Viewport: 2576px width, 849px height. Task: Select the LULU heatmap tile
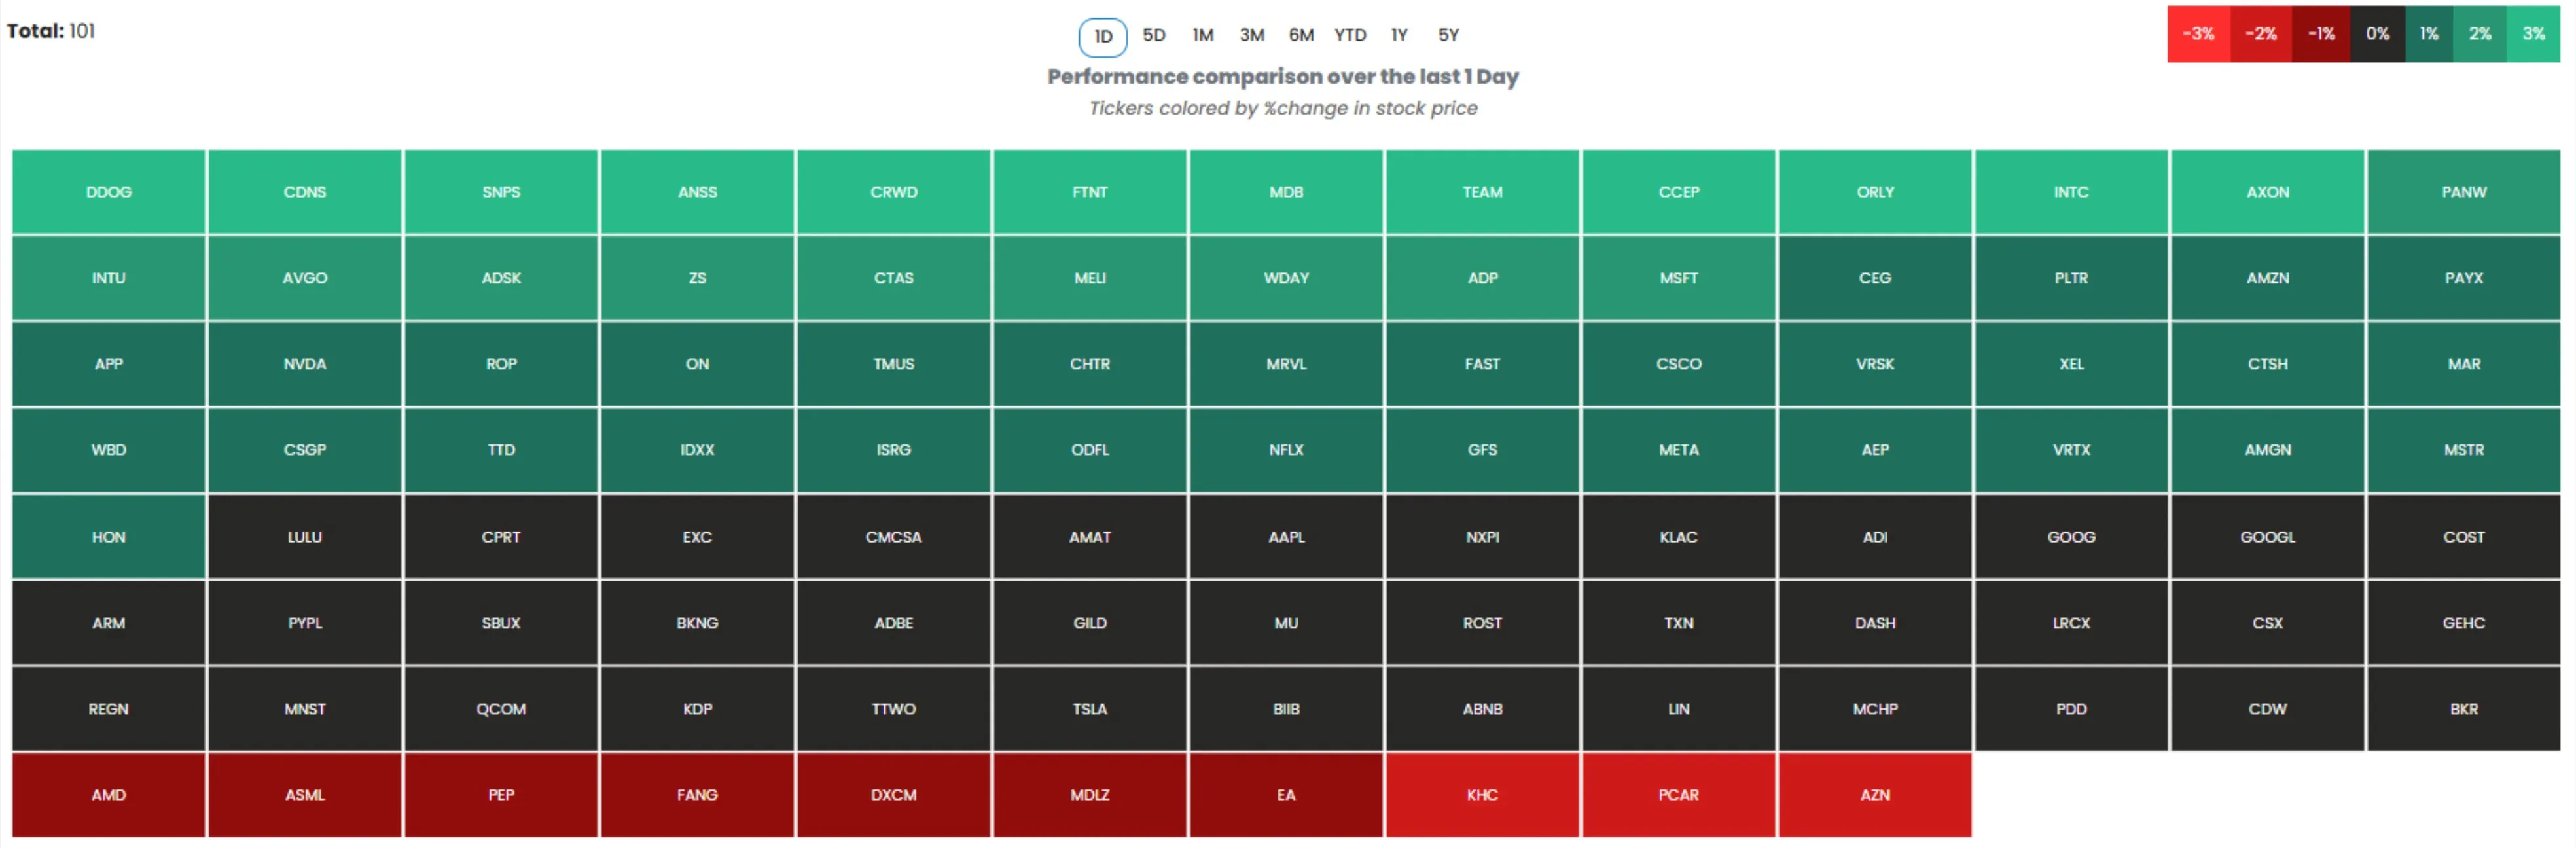[x=305, y=537]
